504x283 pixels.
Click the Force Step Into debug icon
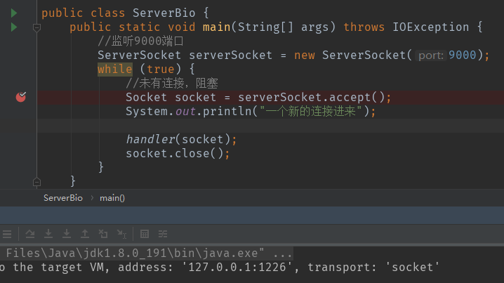(x=67, y=234)
